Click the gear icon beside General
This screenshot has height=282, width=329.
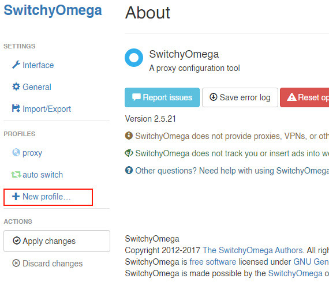coord(16,87)
